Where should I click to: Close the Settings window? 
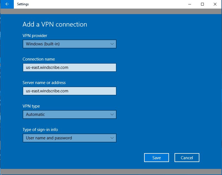(215, 4)
